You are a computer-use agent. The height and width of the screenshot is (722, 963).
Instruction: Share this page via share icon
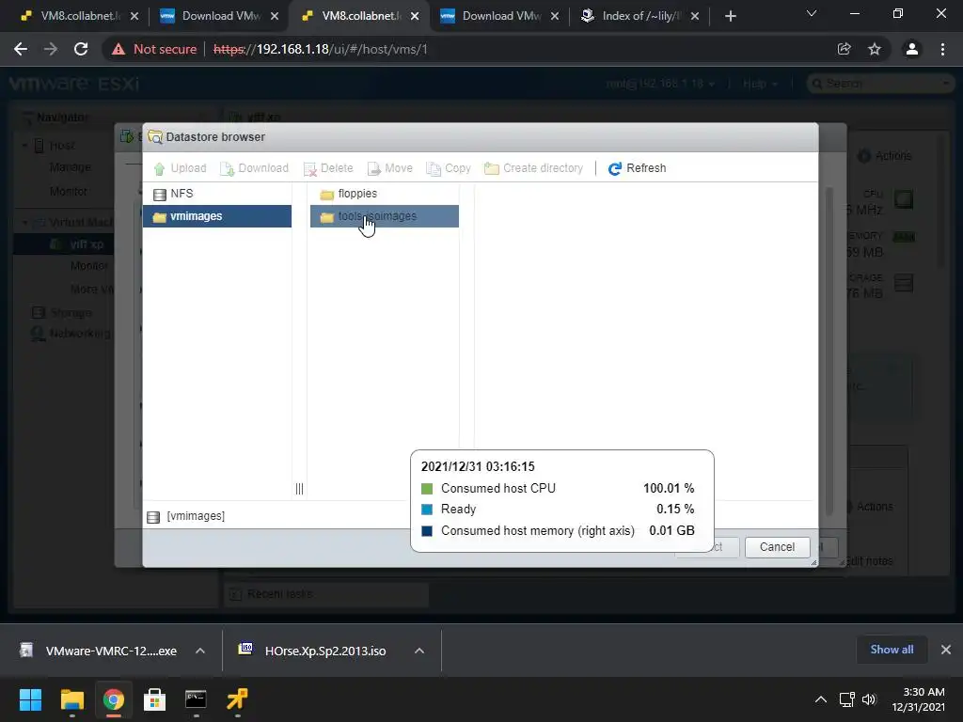click(x=845, y=49)
